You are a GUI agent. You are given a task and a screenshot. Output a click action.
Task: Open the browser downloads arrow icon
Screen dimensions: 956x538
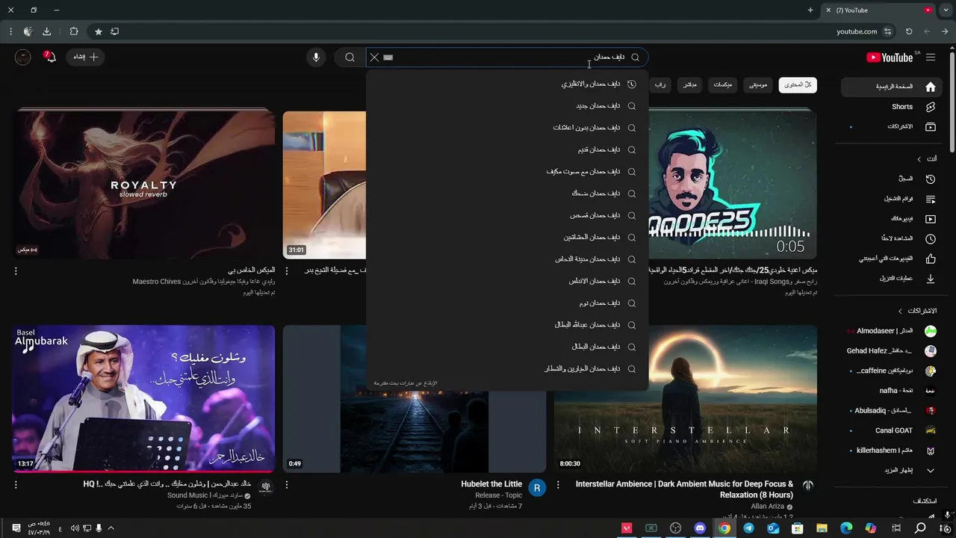(46, 31)
